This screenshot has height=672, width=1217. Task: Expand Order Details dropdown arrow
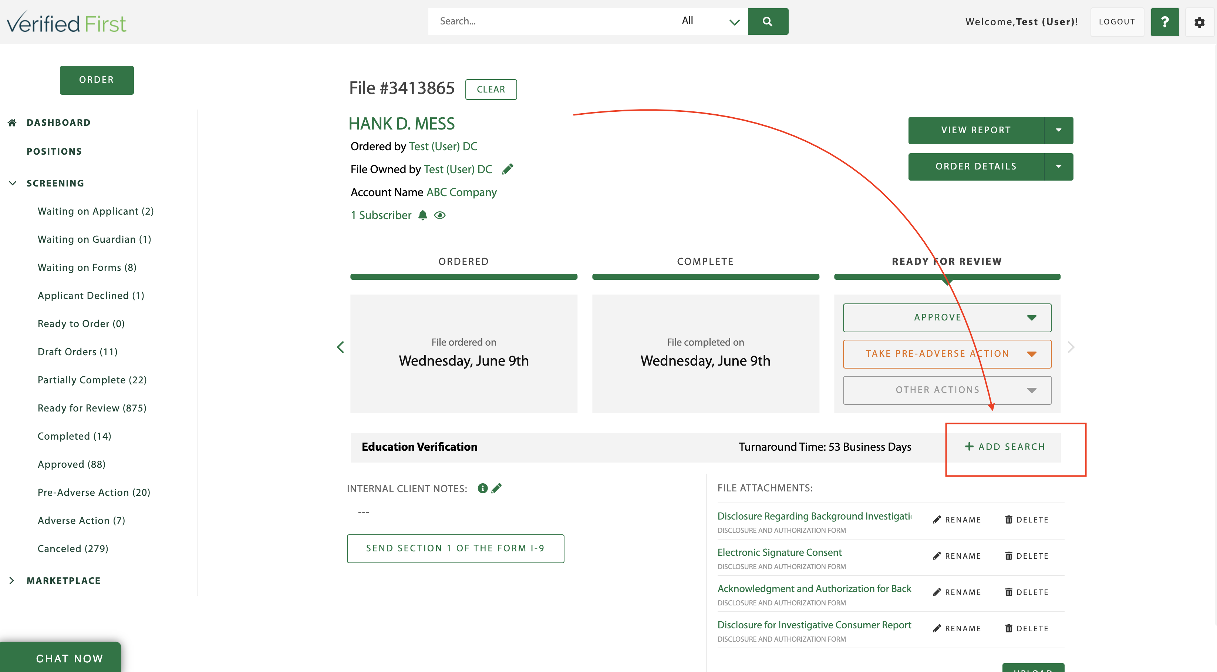coord(1058,167)
